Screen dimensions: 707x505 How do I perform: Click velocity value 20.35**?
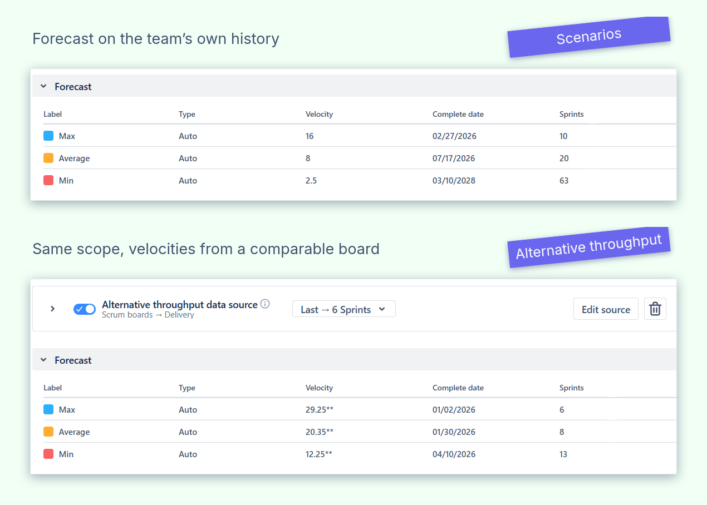tap(320, 432)
